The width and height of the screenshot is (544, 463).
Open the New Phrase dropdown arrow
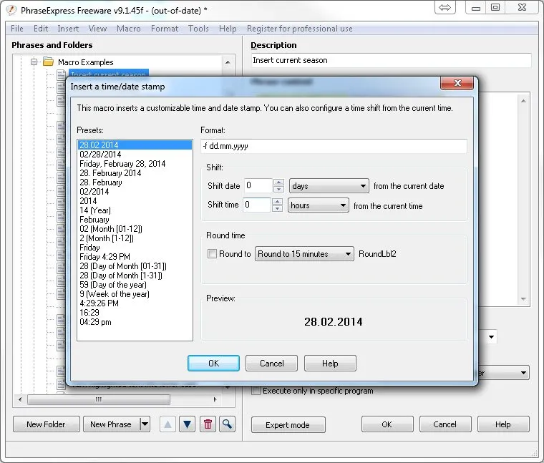(x=145, y=424)
